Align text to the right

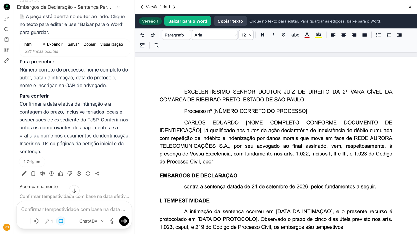(354, 35)
